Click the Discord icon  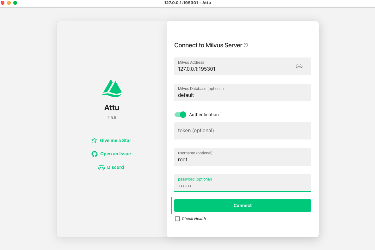coord(101,167)
